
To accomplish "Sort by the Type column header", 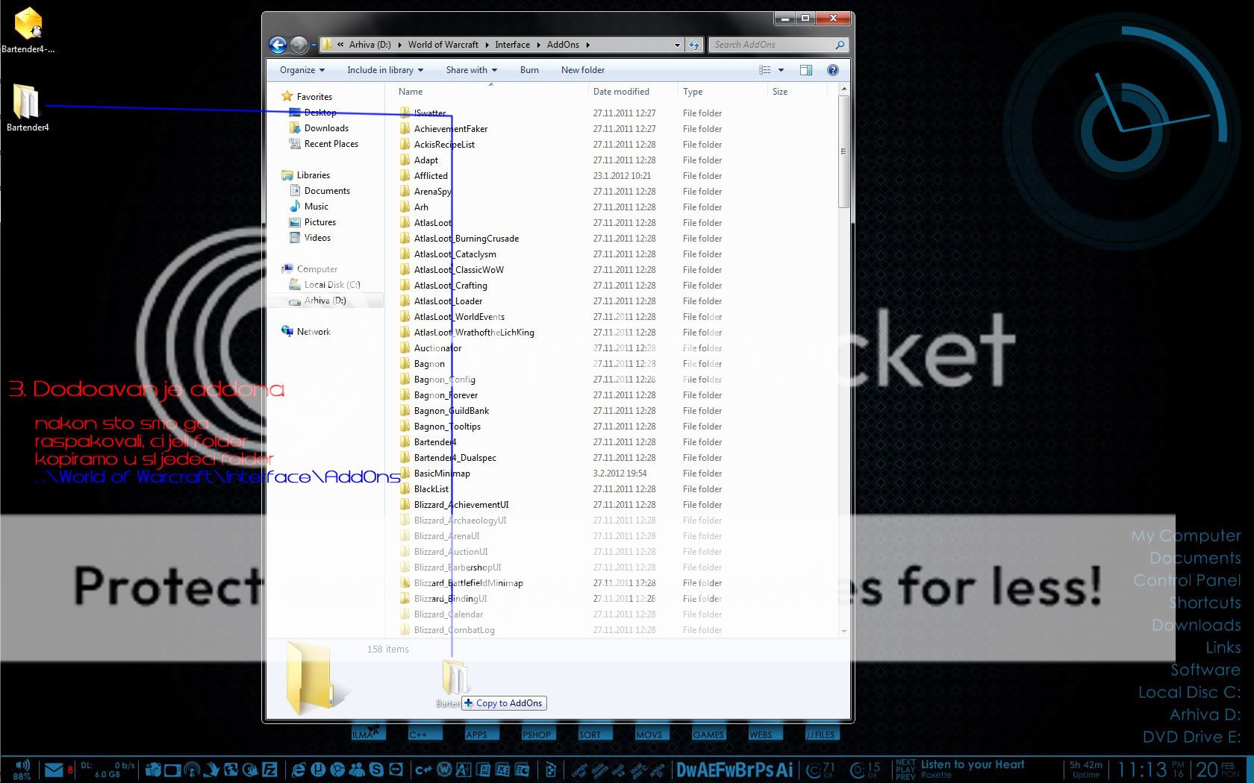I will click(x=722, y=92).
